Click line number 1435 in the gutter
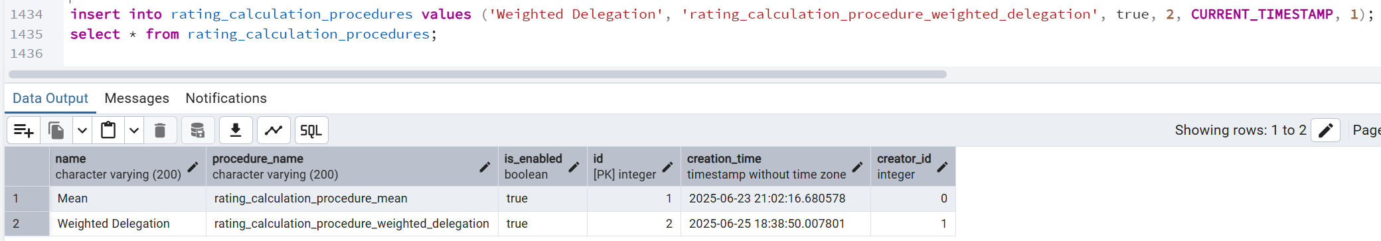This screenshot has width=1381, height=241. click(27, 34)
